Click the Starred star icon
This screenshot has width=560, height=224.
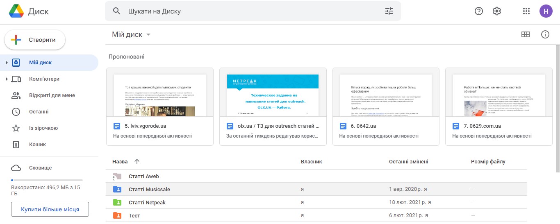[x=16, y=128]
